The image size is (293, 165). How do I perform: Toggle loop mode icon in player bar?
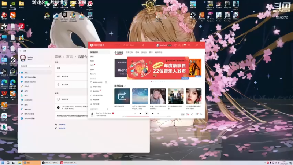click(x=134, y=114)
